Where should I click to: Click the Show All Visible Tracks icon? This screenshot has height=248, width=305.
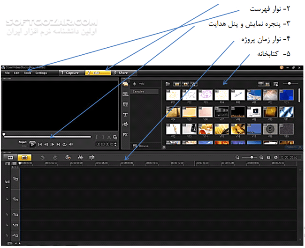pyautogui.click(x=8, y=164)
